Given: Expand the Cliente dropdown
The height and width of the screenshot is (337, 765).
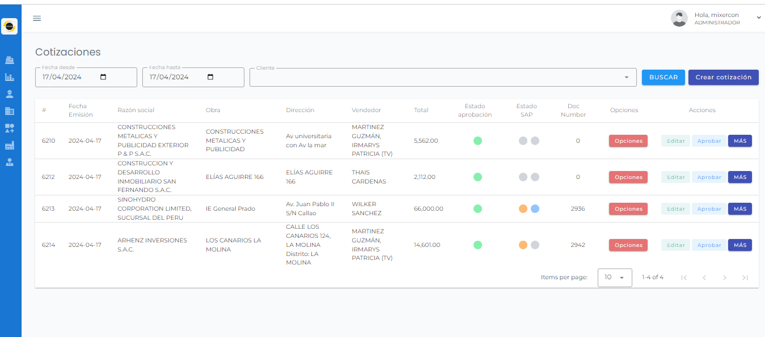Looking at the screenshot, I should pyautogui.click(x=627, y=78).
